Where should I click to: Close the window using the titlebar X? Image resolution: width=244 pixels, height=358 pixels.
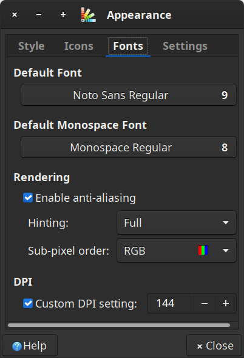click(x=15, y=15)
